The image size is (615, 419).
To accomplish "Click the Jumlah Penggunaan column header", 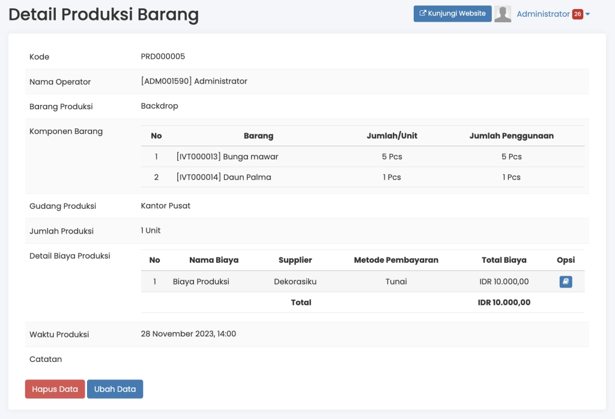I will pyautogui.click(x=511, y=136).
